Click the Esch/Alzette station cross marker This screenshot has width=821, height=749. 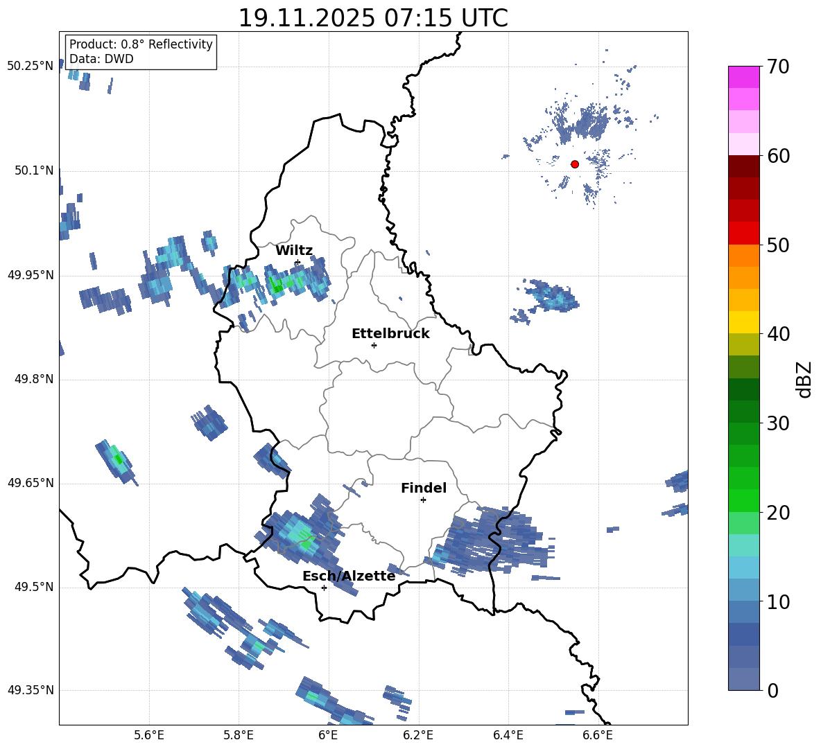[x=324, y=588]
